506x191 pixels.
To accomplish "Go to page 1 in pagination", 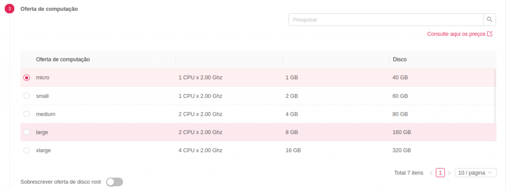I will click(x=440, y=173).
